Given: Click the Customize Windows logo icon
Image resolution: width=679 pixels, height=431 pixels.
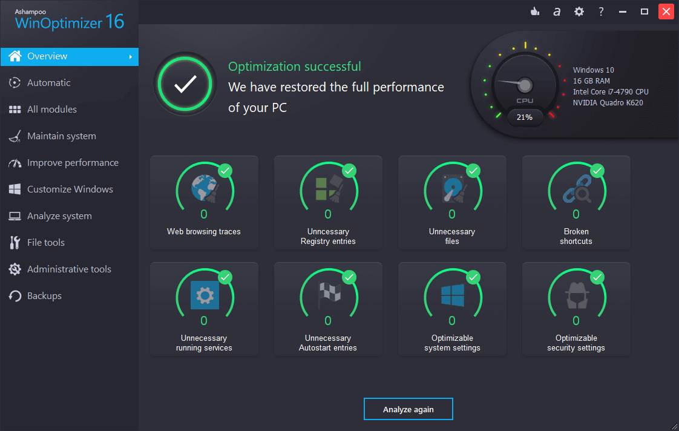Looking at the screenshot, I should 15,189.
